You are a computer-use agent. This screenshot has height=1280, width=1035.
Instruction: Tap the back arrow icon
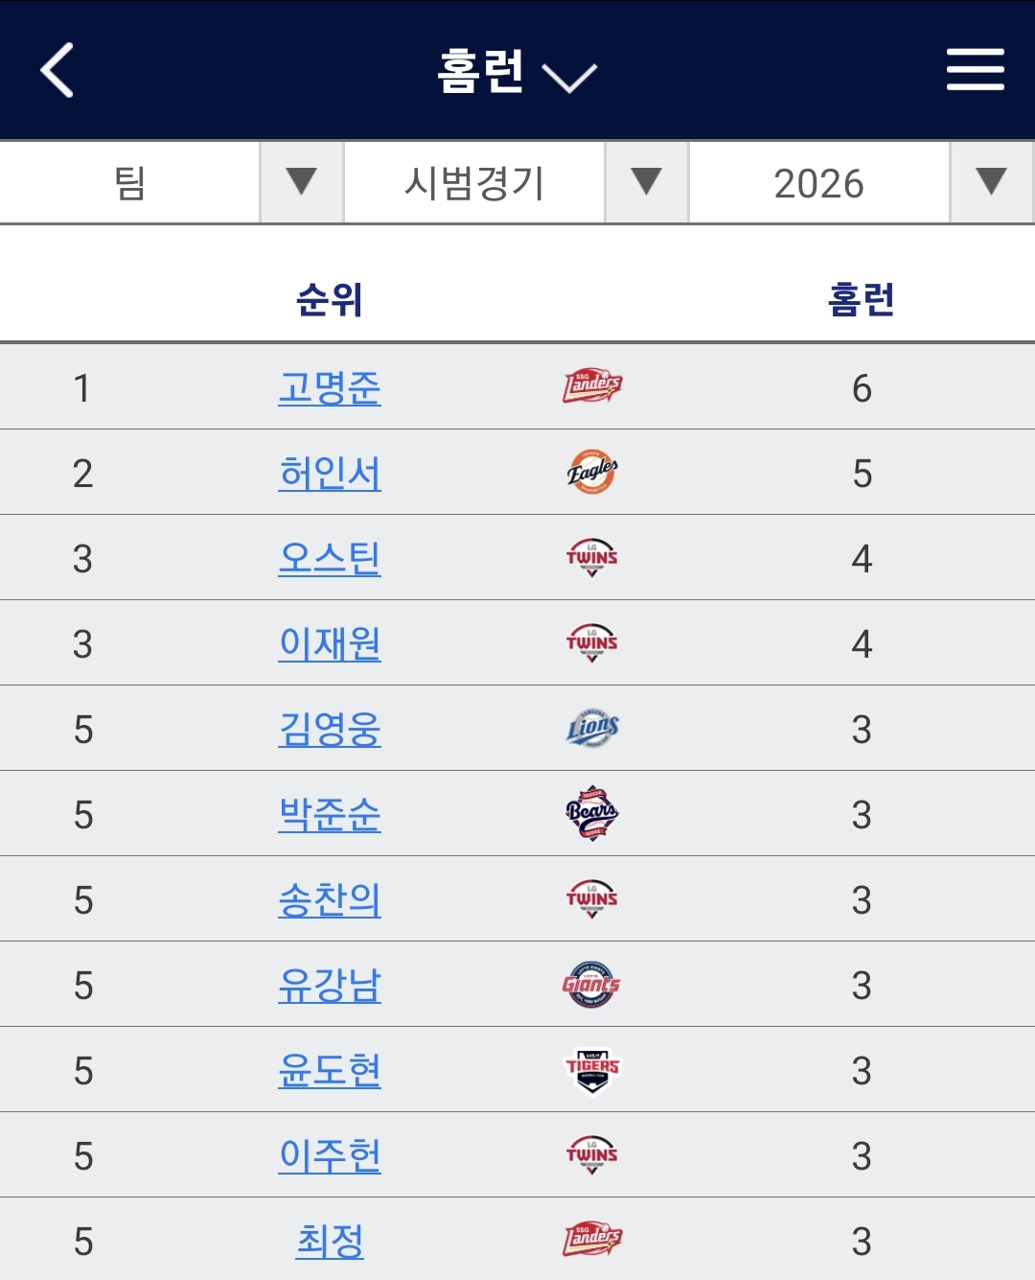point(57,70)
